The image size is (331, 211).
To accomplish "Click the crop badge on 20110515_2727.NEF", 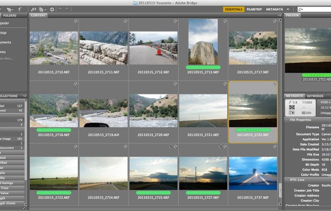I will point(221,146).
